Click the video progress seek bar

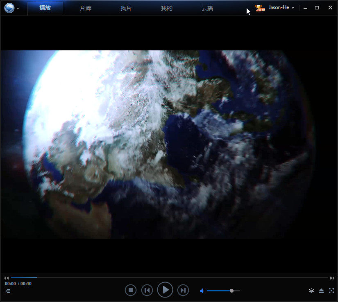pos(164,278)
